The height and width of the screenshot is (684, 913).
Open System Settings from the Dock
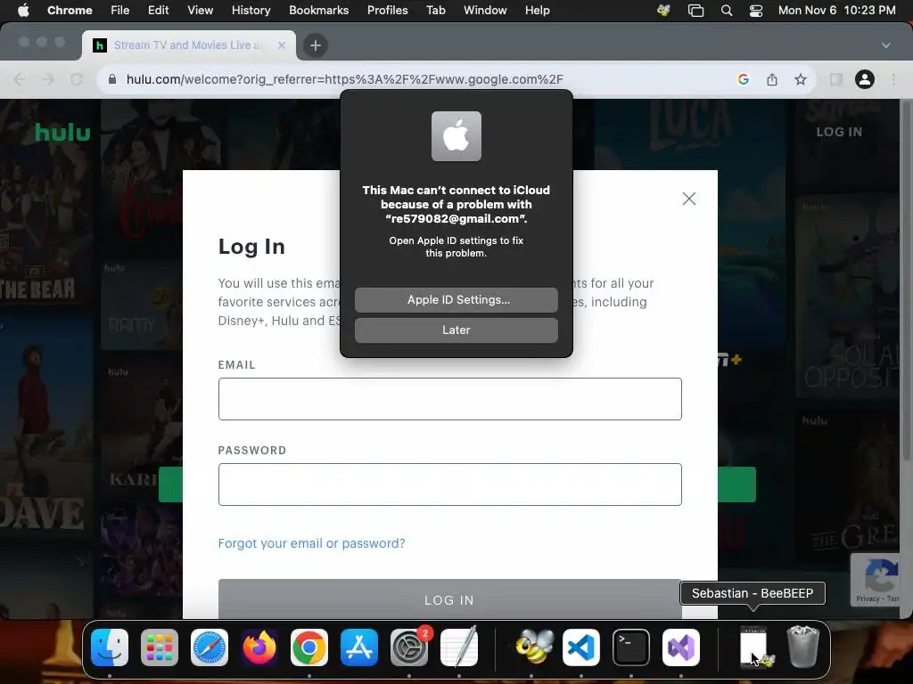[409, 647]
